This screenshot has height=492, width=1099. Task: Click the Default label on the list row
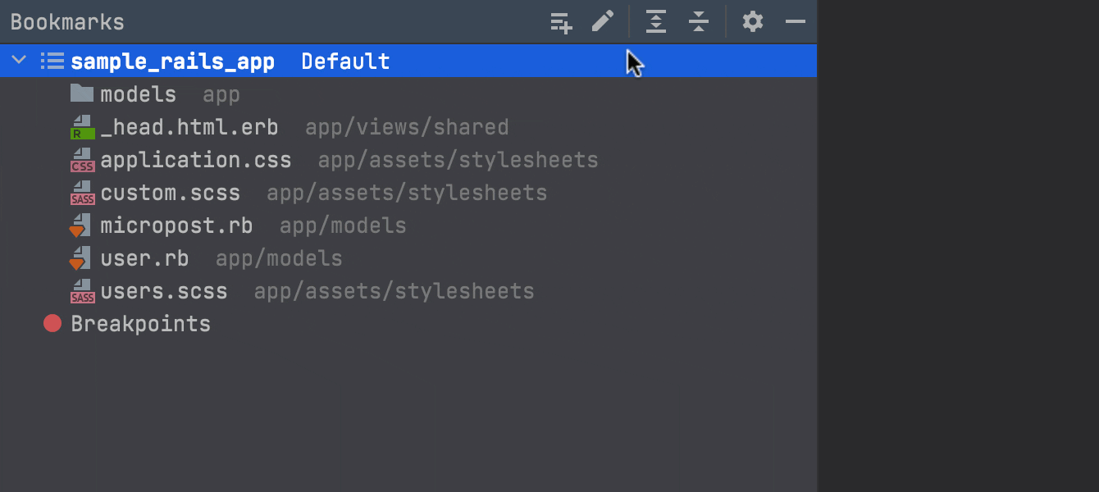coord(345,61)
